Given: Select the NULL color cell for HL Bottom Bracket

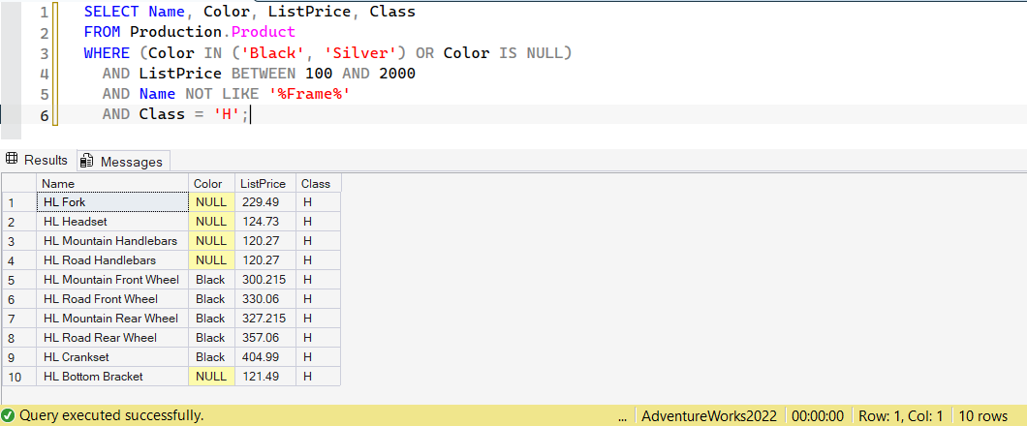Looking at the screenshot, I should coord(211,377).
